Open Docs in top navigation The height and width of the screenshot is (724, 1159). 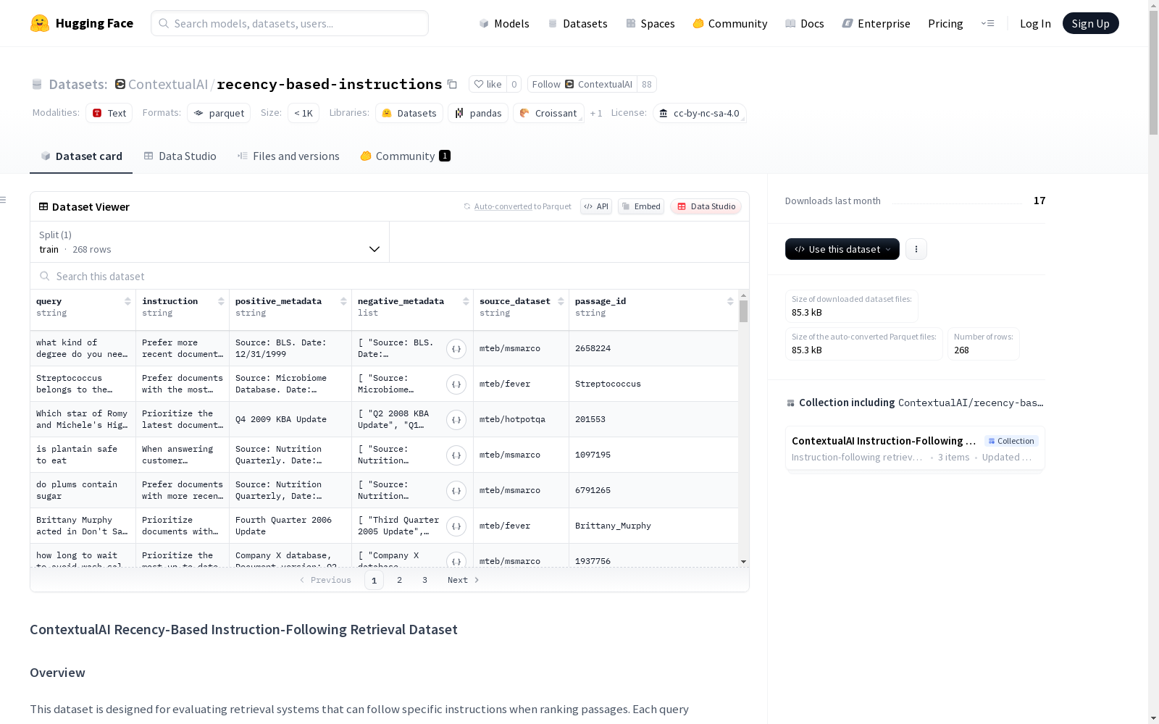(x=805, y=23)
